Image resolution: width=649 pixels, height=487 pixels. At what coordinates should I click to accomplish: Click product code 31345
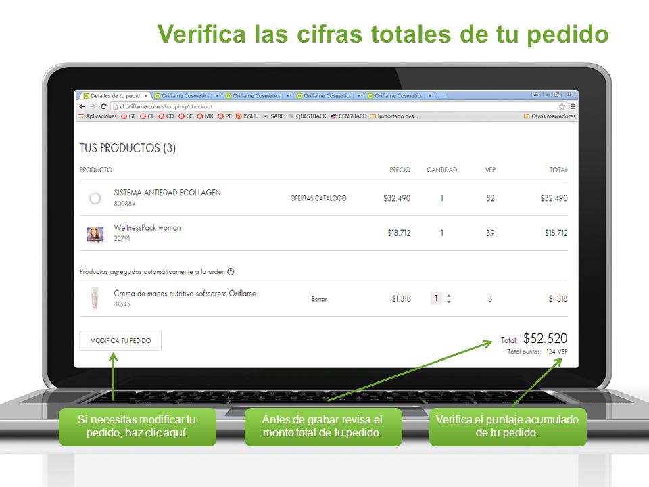[x=122, y=304]
